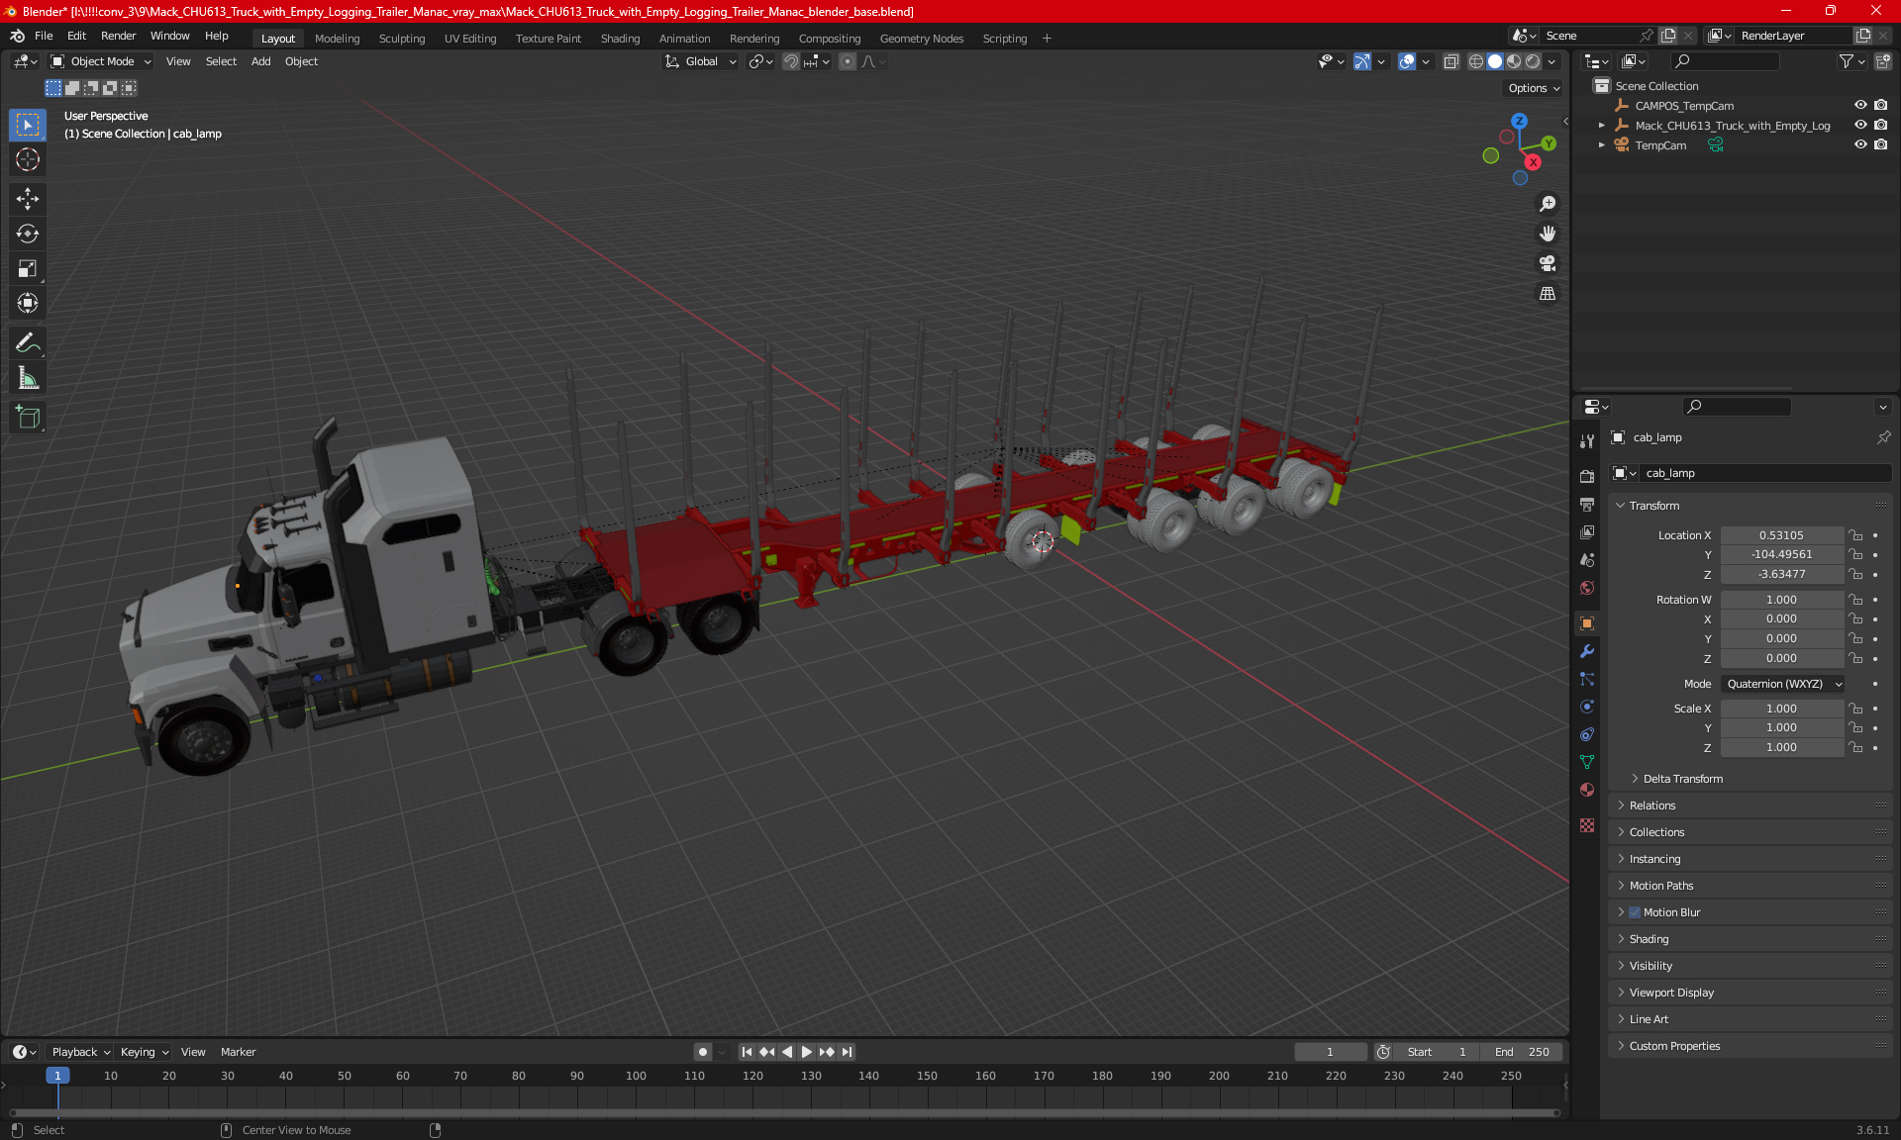Open Global transform orientation dropdown
Viewport: 1901px width, 1140px height.
point(701,61)
